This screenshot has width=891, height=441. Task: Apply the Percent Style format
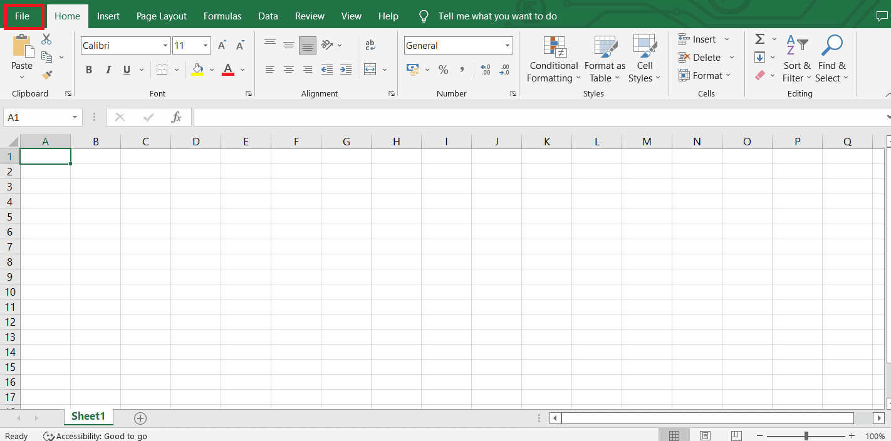(x=443, y=70)
